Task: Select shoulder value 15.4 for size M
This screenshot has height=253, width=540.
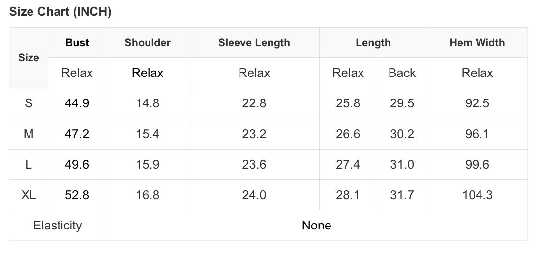Action: (x=148, y=134)
